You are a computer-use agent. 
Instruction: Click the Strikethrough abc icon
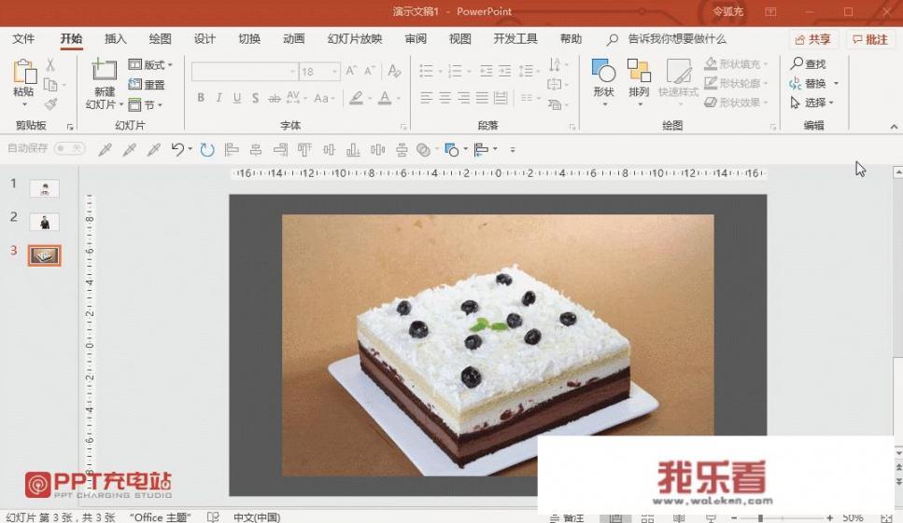click(x=275, y=98)
